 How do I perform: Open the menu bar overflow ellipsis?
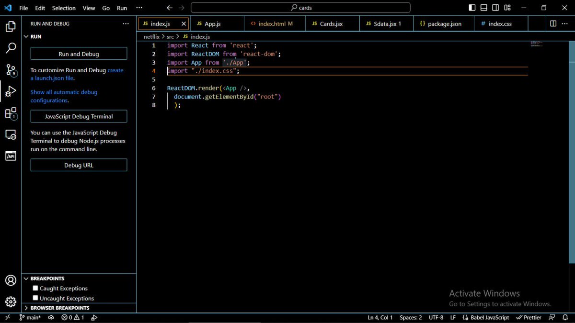139,8
